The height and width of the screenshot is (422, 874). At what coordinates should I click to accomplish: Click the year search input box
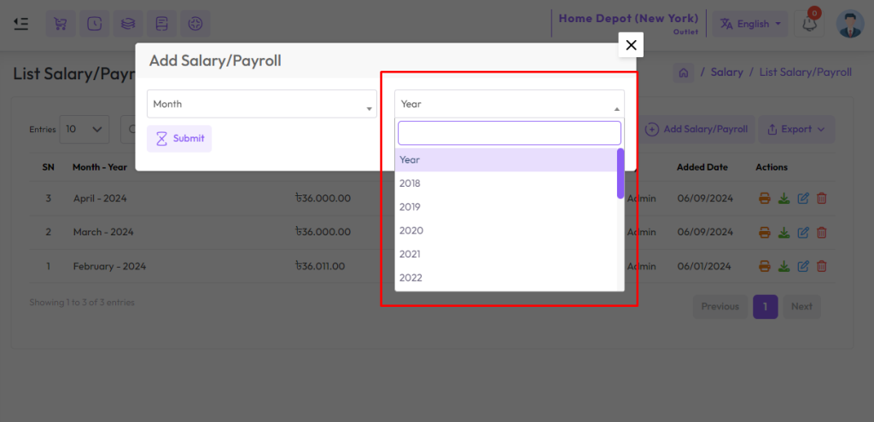click(510, 133)
